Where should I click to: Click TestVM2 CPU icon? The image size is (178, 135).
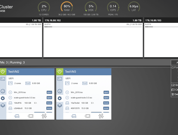[x=10, y=83]
